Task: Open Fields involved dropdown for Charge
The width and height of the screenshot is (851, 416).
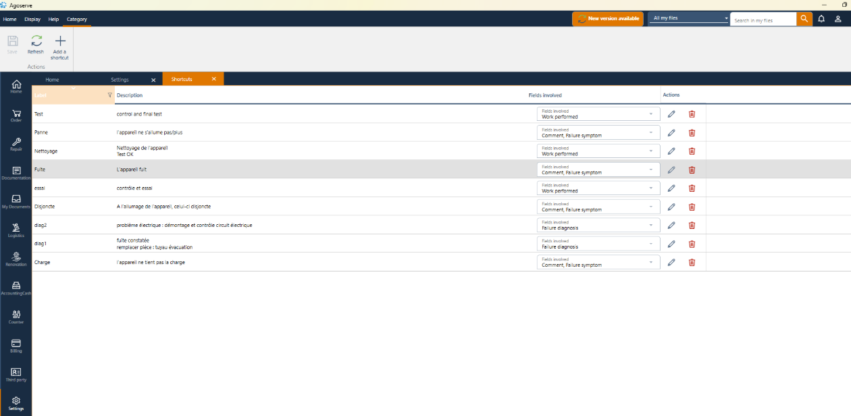Action: 598,262
